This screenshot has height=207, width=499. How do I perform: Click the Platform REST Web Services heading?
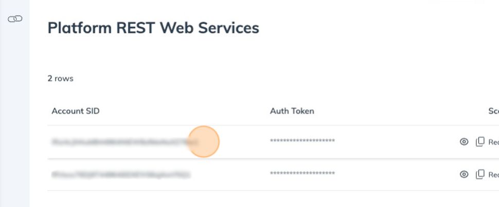point(153,28)
